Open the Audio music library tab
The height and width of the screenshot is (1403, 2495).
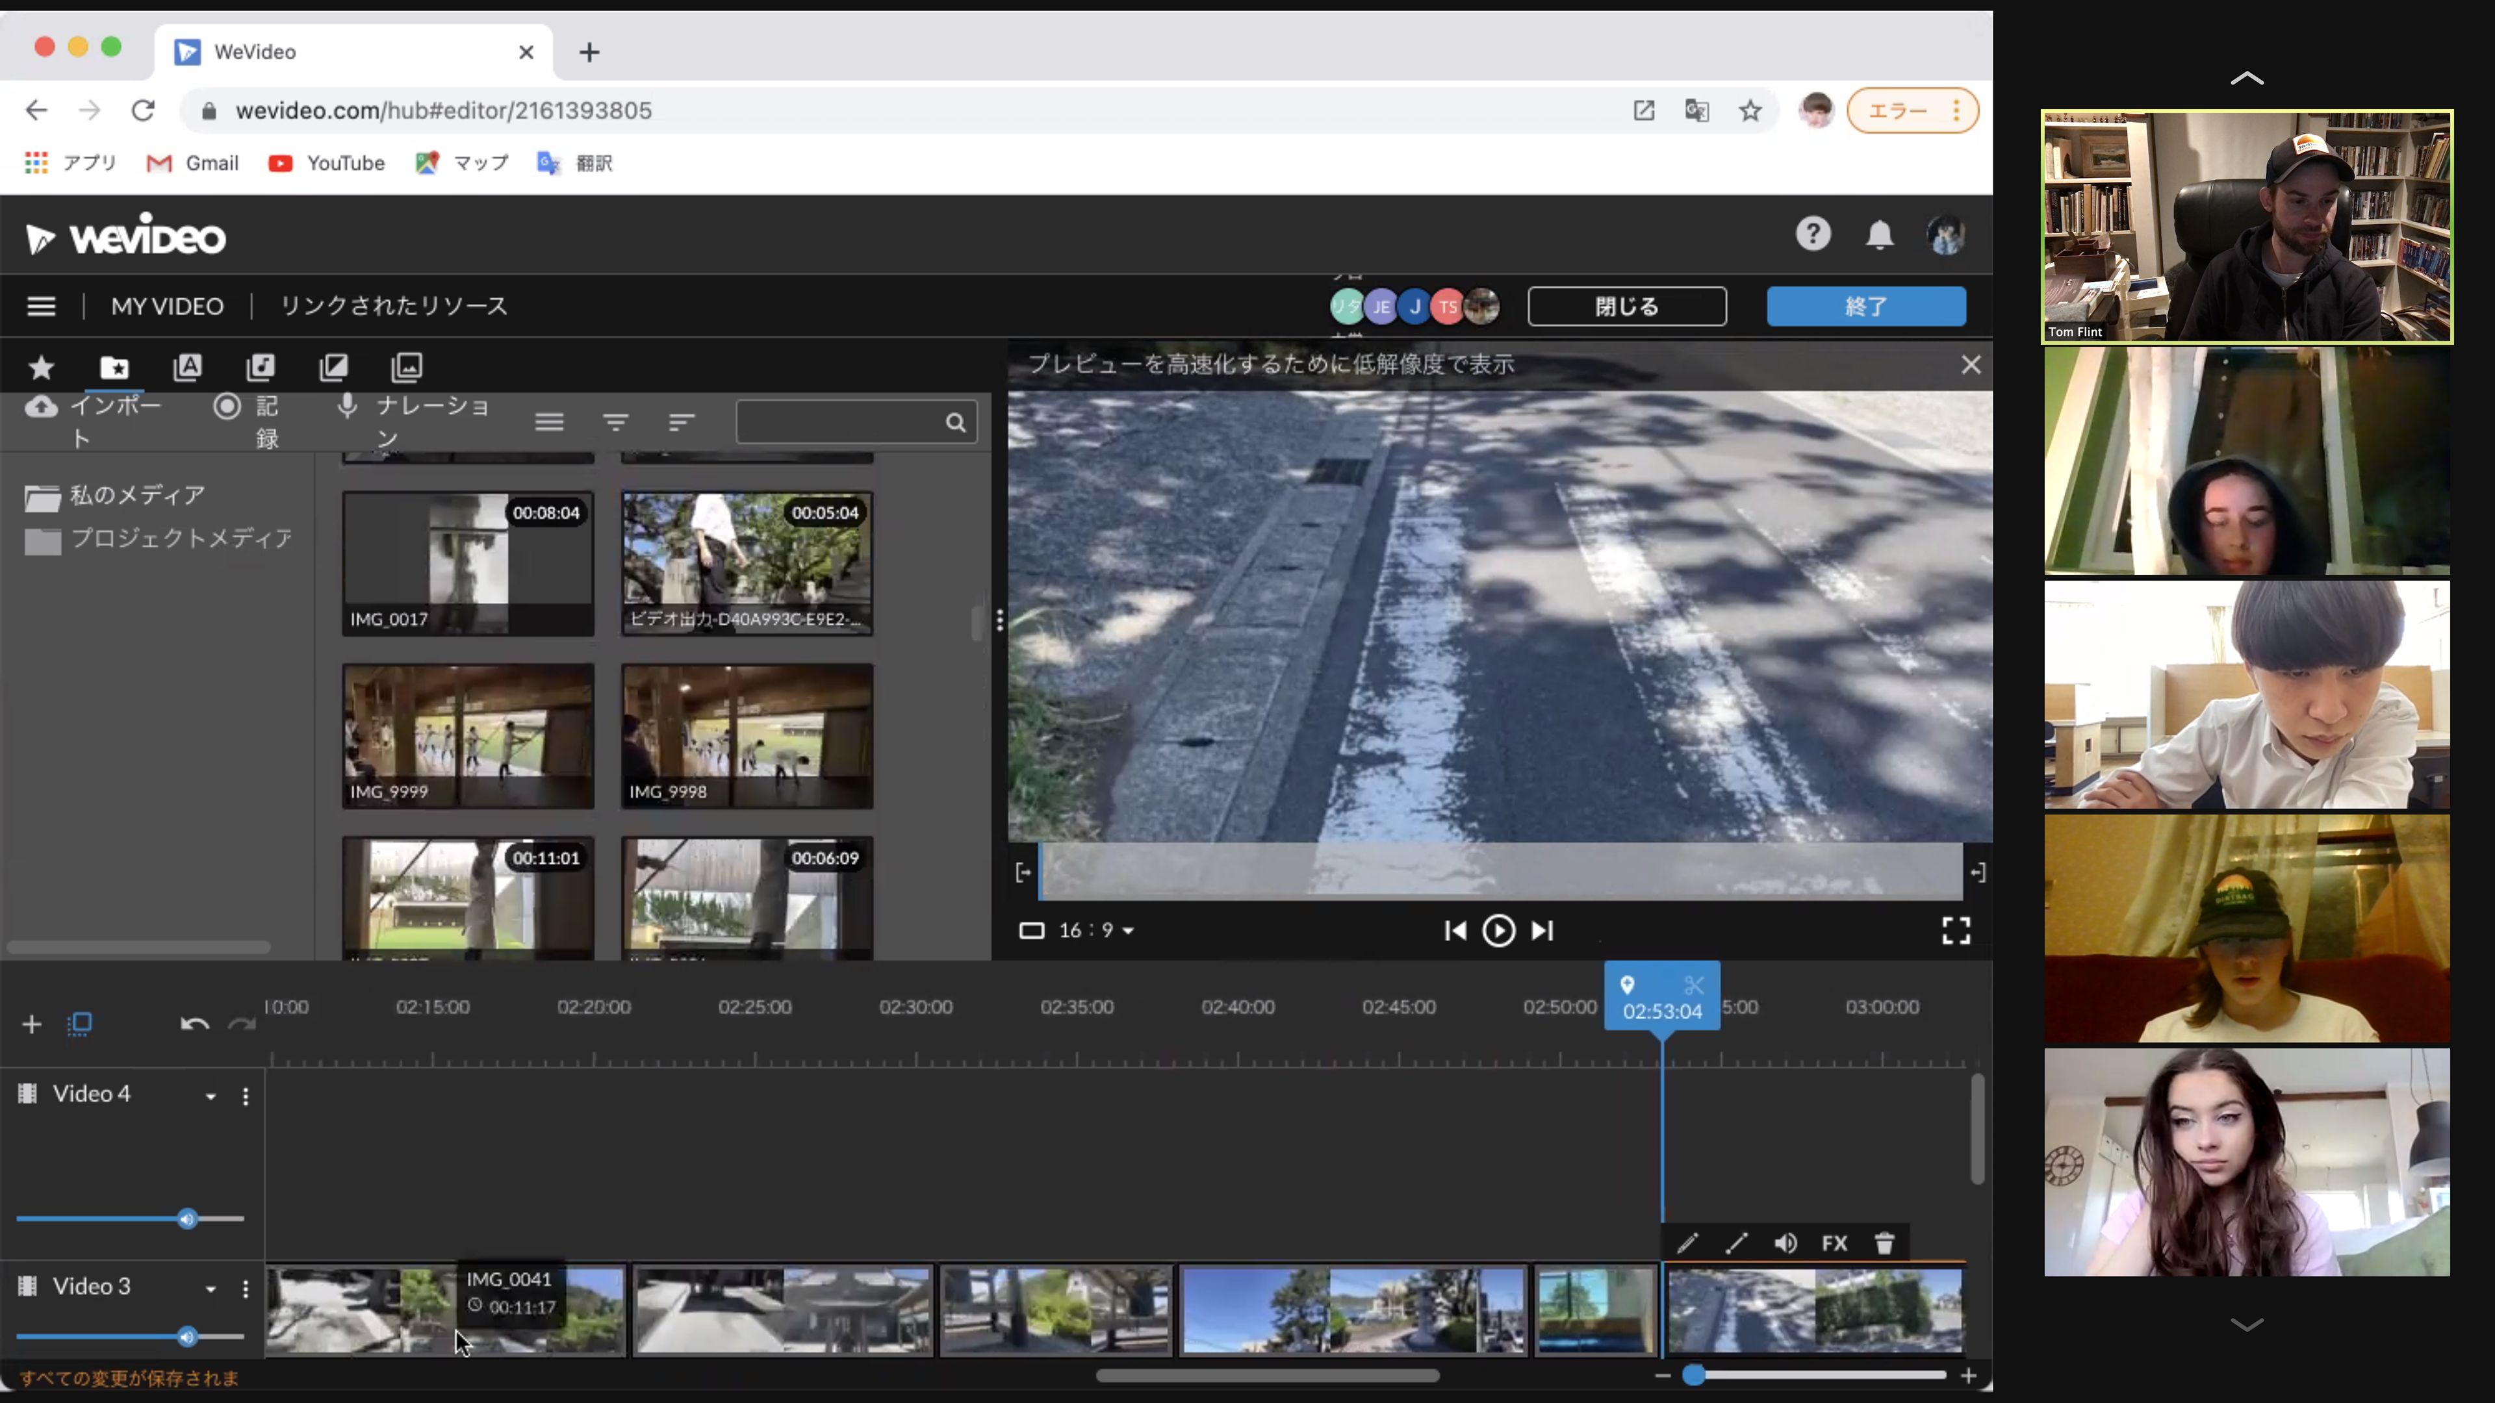[x=261, y=367]
